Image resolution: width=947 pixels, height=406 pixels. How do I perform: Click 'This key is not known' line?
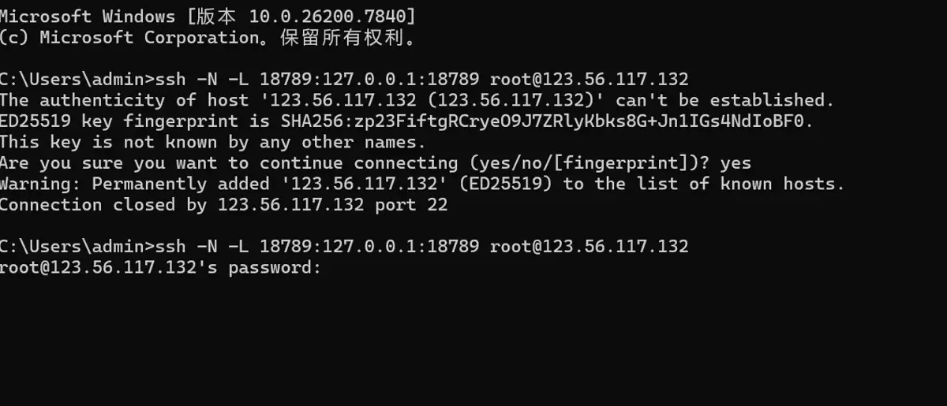(x=213, y=143)
